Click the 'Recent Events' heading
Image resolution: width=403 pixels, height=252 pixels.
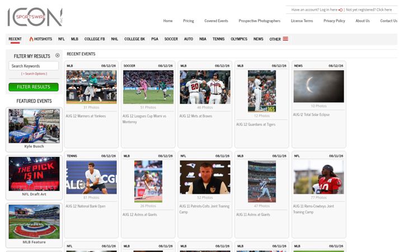coord(81,54)
